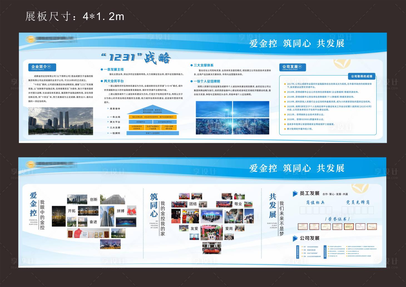
Task: Click the 岗位标兵 title
Action: click(x=316, y=202)
